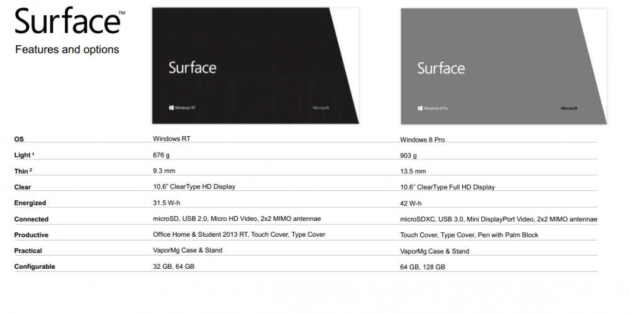Click the '42 W-h' battery value
The width and height of the screenshot is (629, 314).
pos(411,203)
